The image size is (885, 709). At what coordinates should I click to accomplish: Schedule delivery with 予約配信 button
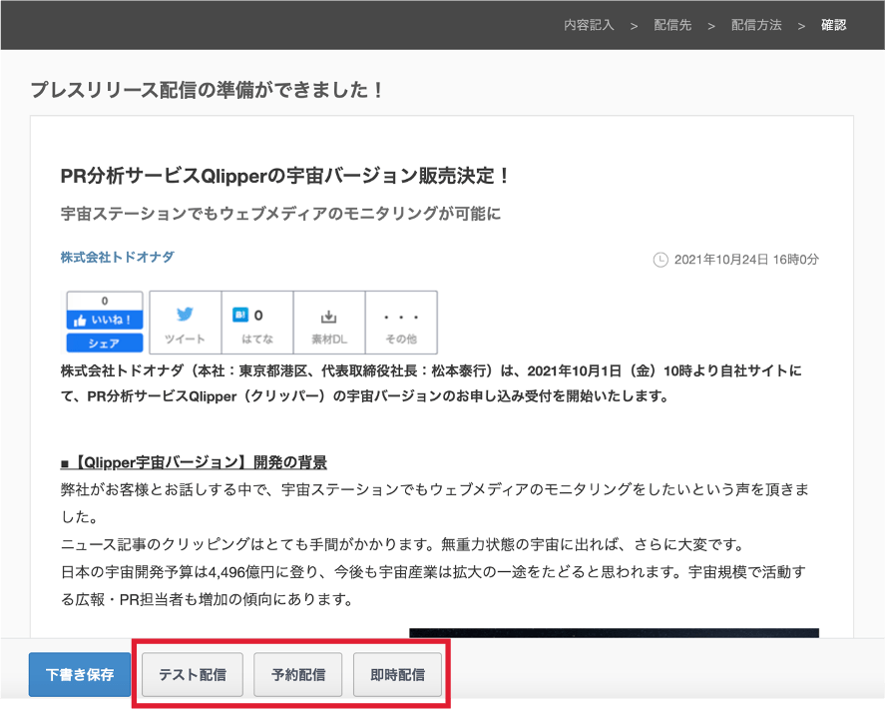pos(298,674)
